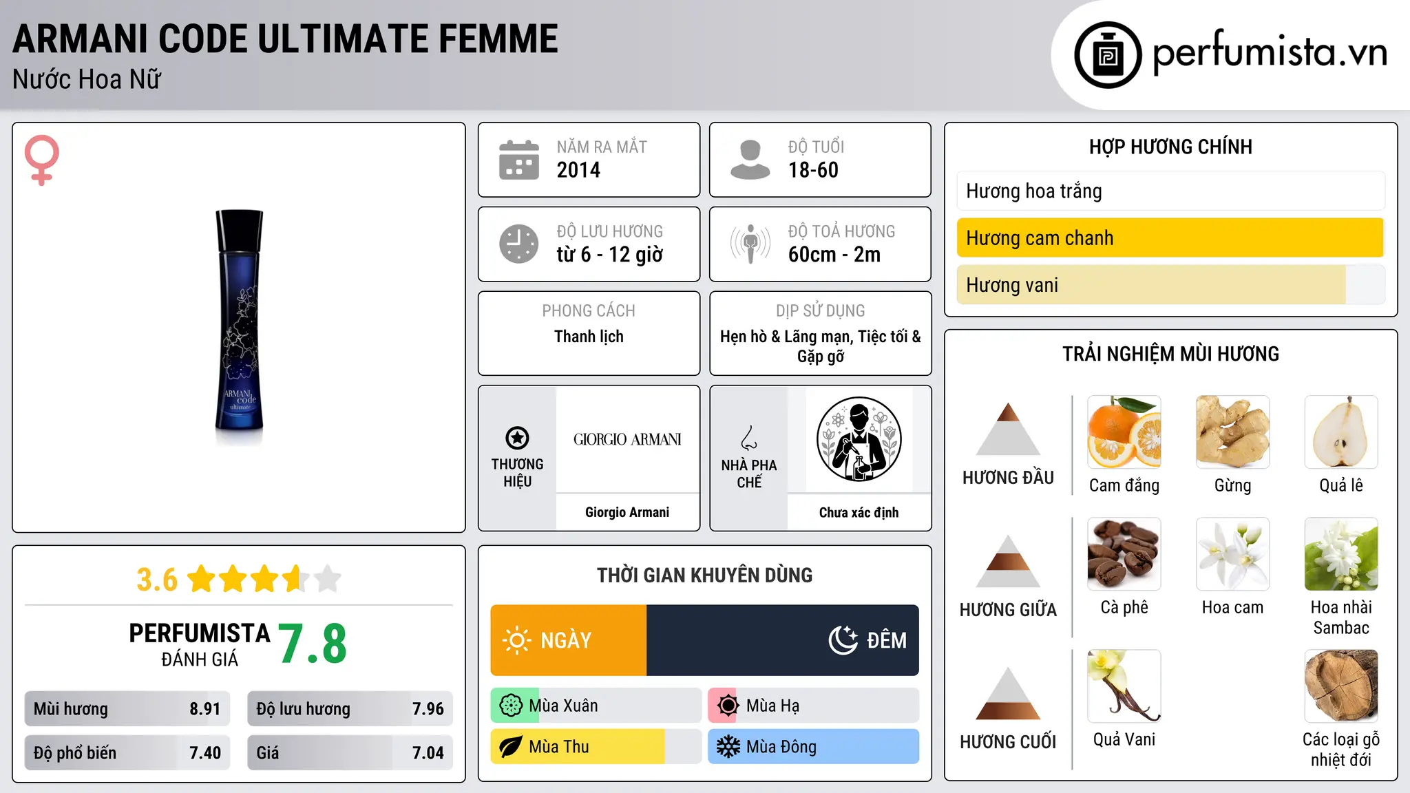Click the Phong cách label

point(589,311)
